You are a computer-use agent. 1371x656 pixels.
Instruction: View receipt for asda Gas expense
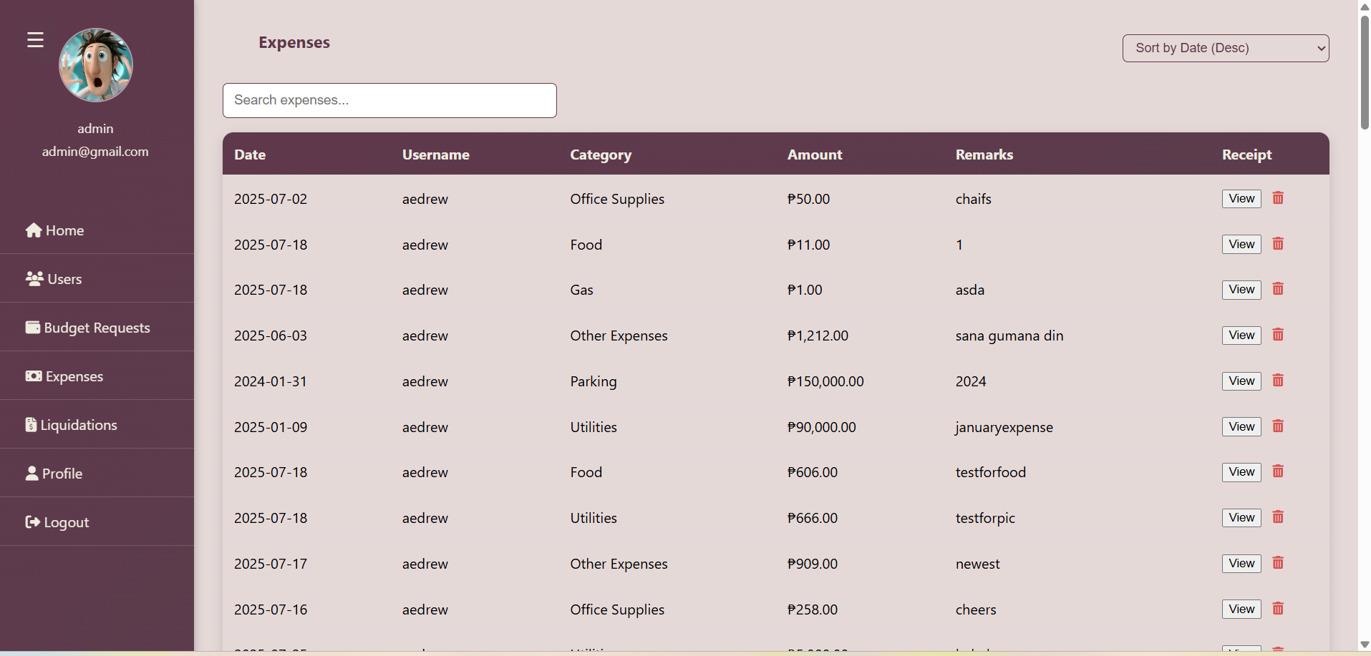(x=1241, y=290)
